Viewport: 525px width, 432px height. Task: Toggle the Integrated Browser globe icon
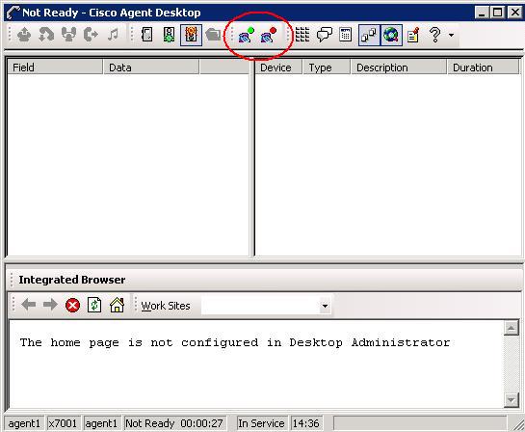pyautogui.click(x=391, y=35)
